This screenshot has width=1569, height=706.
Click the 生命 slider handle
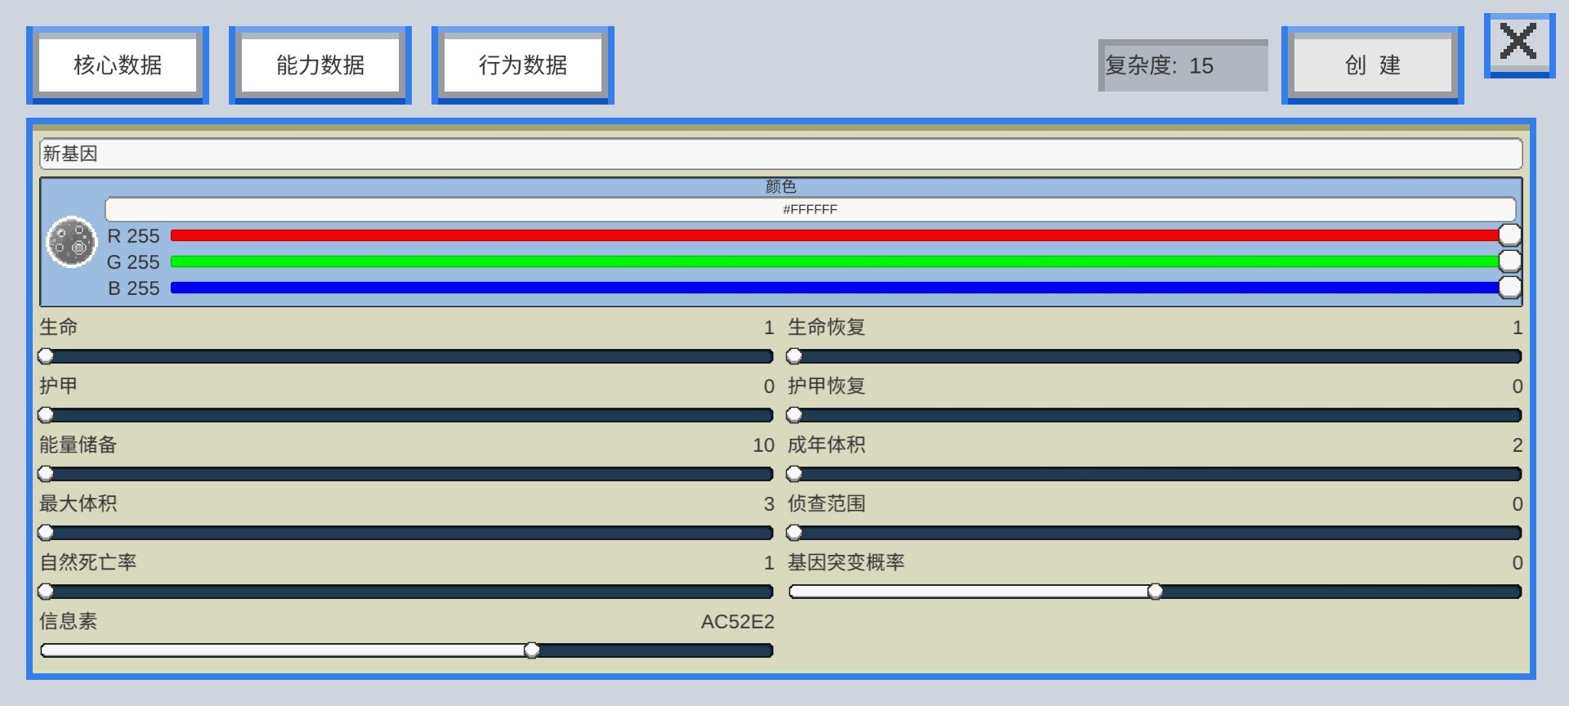click(47, 356)
